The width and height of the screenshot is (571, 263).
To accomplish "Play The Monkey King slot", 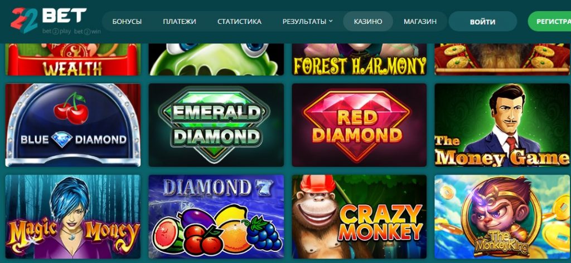I will click(502, 216).
